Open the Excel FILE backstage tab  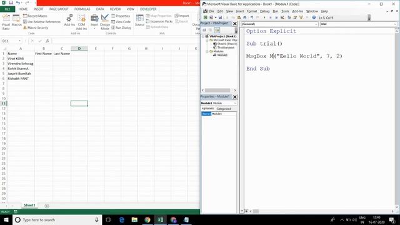point(7,9)
